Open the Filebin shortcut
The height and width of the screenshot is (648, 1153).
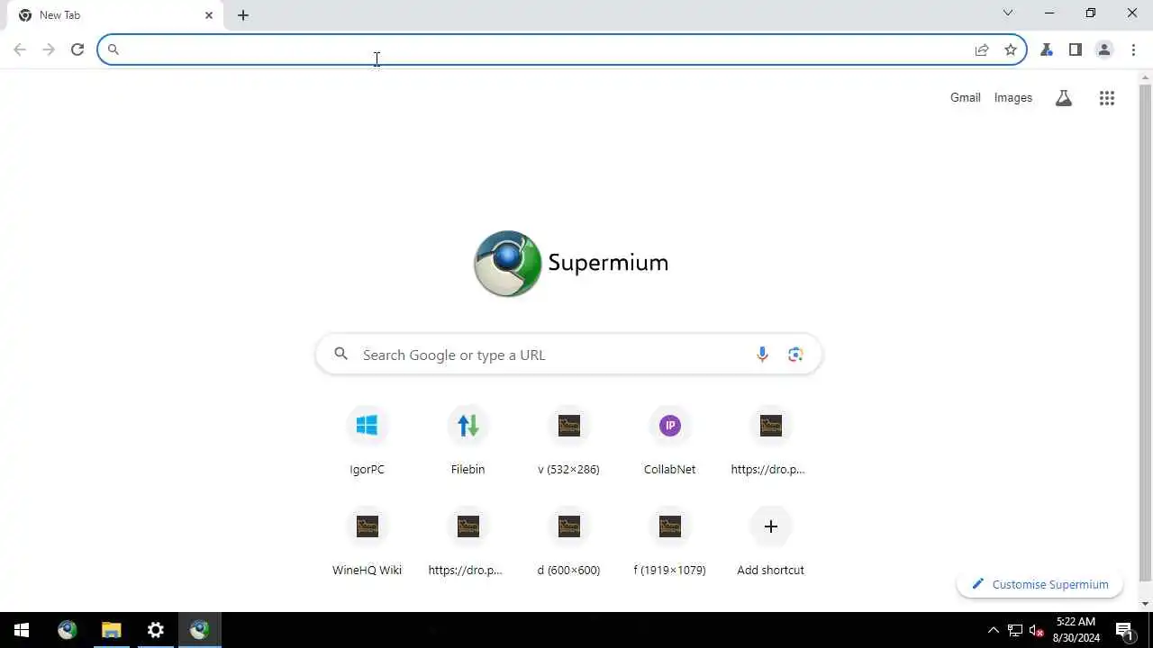[x=468, y=440]
